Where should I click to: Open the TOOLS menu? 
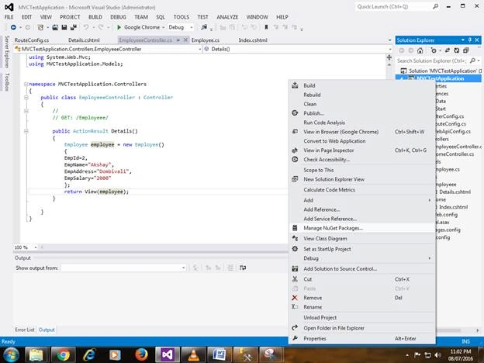click(181, 17)
